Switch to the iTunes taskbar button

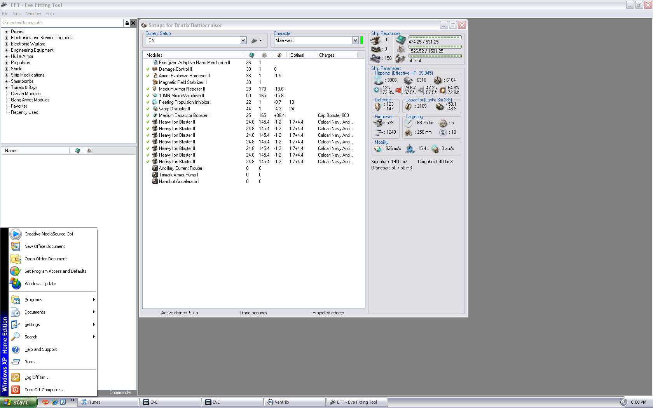coord(108,402)
